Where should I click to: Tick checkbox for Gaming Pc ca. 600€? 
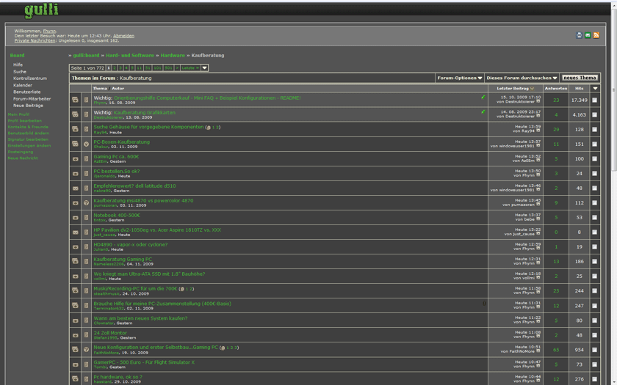(x=594, y=158)
